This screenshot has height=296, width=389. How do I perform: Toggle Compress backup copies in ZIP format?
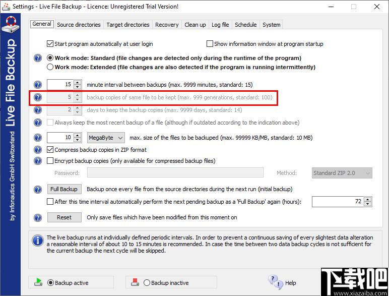click(x=50, y=150)
